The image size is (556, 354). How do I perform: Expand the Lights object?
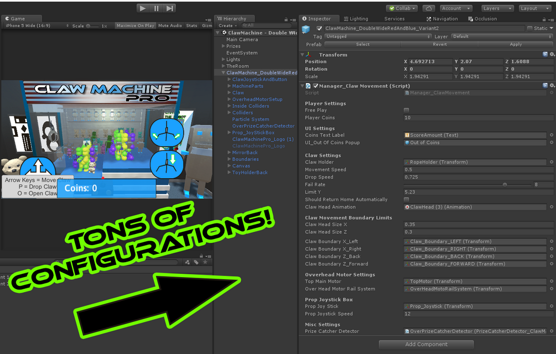pyautogui.click(x=224, y=60)
